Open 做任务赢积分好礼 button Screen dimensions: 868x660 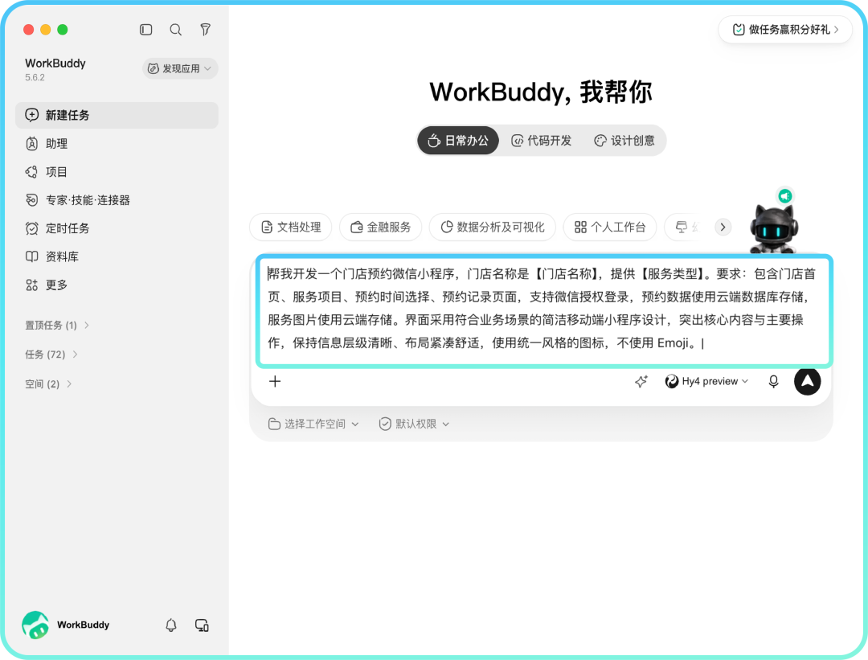tap(785, 30)
